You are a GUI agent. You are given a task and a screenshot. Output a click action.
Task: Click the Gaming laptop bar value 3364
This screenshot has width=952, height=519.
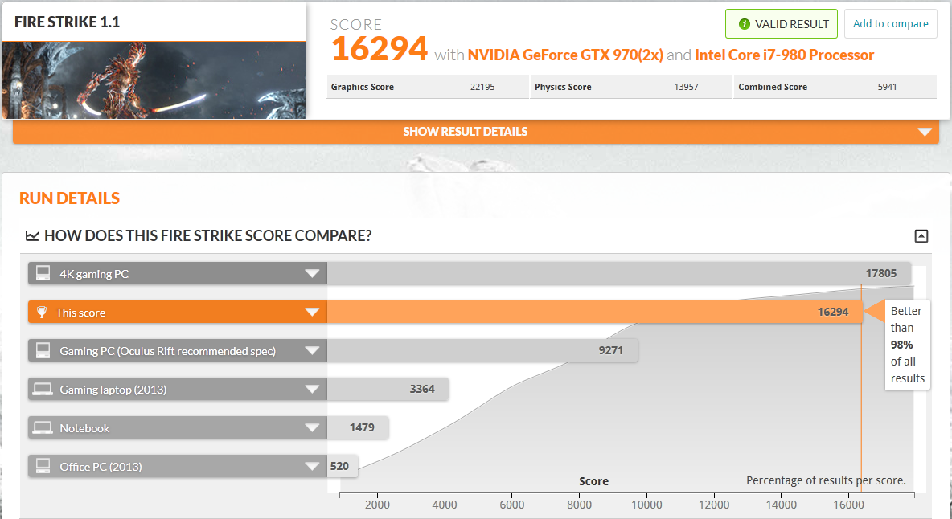click(422, 389)
